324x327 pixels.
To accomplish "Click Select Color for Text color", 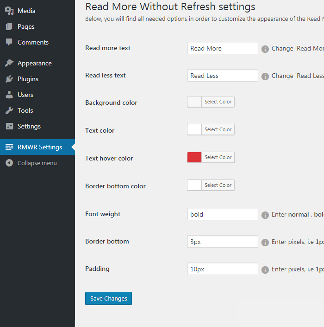I will (218, 129).
